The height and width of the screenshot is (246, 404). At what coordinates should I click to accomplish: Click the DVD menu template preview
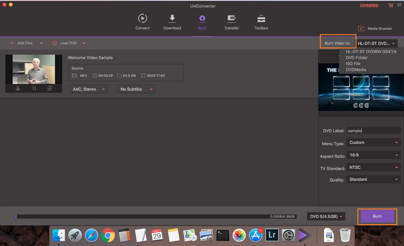click(x=361, y=87)
